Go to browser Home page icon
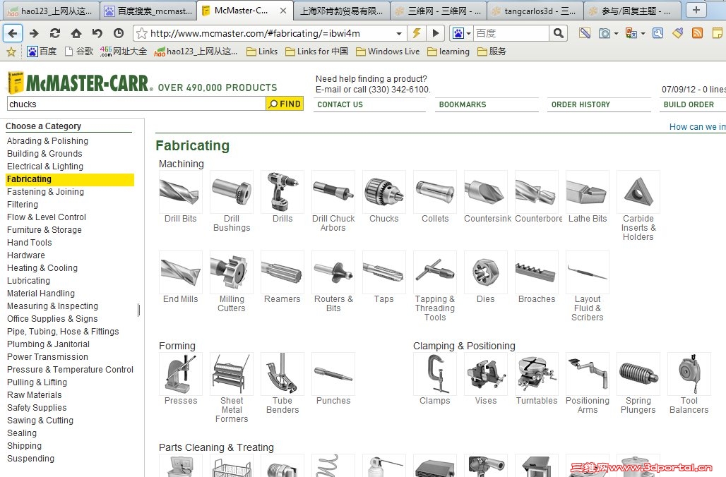 pyautogui.click(x=76, y=33)
